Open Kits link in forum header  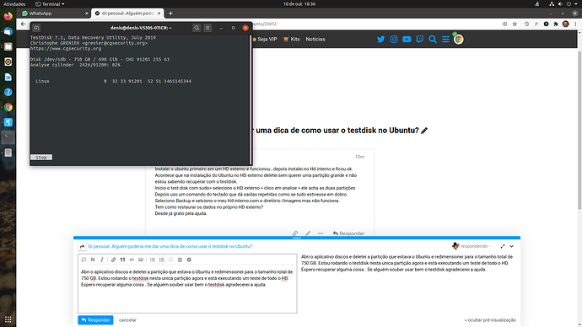(291, 40)
